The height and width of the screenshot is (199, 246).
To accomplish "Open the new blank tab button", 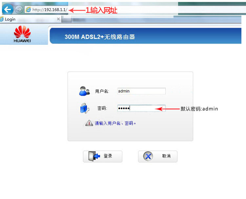I will pos(67,20).
